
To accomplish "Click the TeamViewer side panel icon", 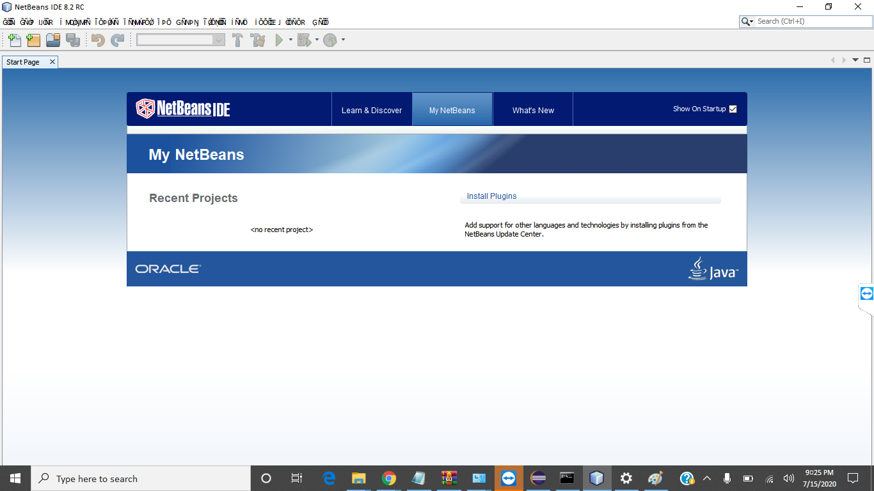I will pyautogui.click(x=867, y=293).
